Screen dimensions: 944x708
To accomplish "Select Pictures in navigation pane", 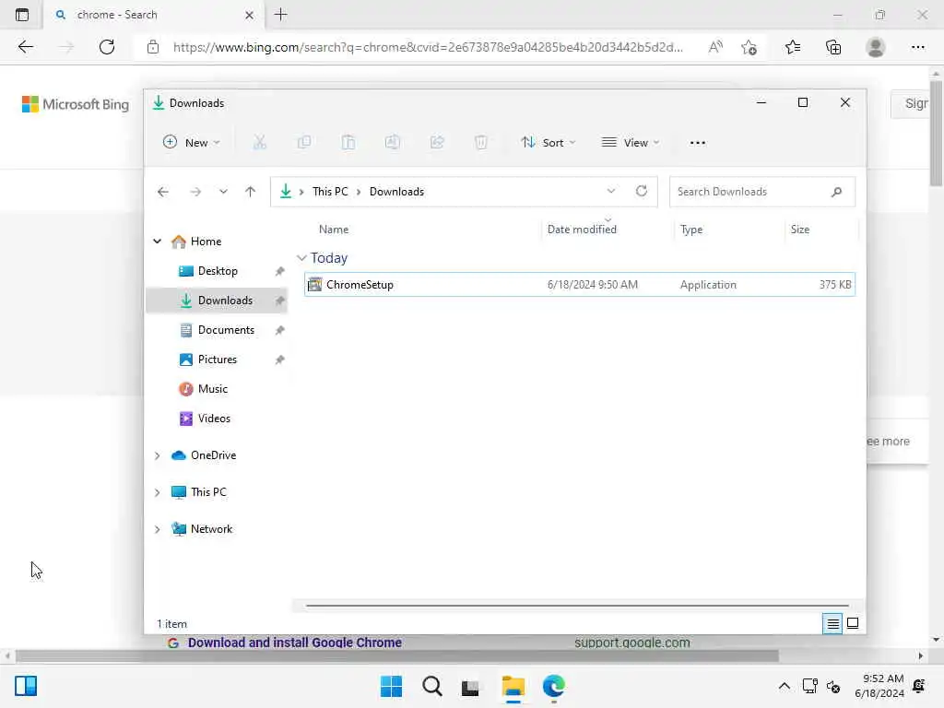I will pos(218,360).
